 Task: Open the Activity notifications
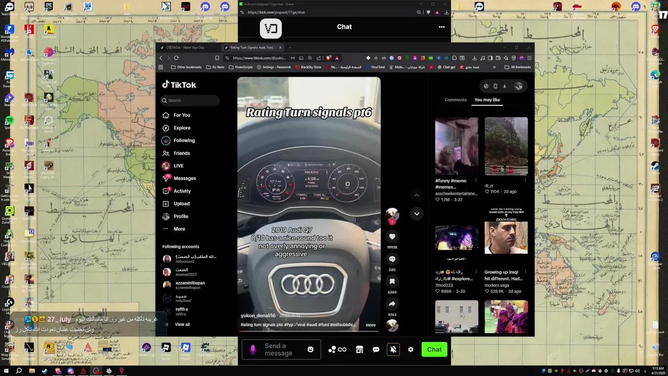tap(176, 191)
